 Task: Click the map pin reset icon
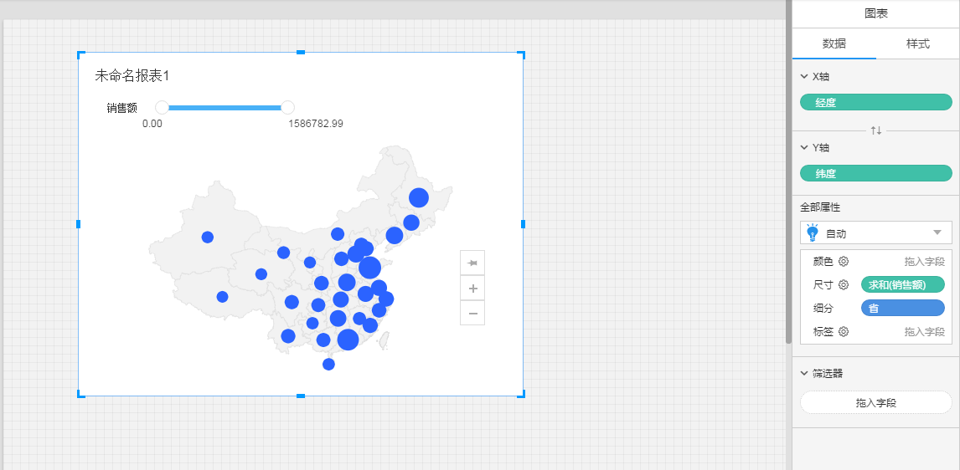click(x=472, y=263)
